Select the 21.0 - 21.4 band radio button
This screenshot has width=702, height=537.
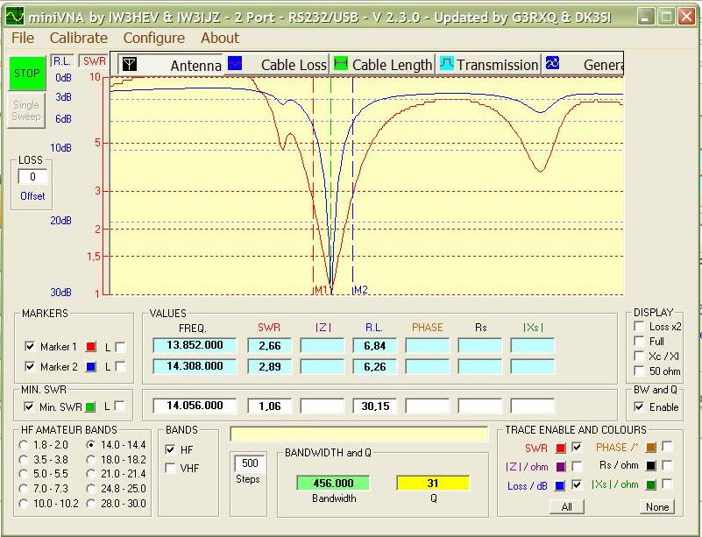tap(92, 474)
